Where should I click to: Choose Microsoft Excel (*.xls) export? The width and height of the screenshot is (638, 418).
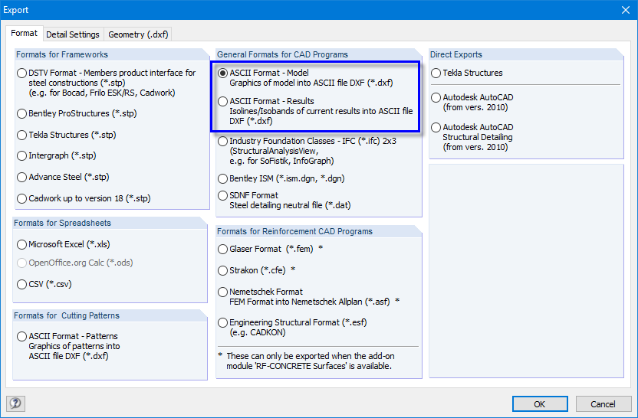[x=21, y=244]
